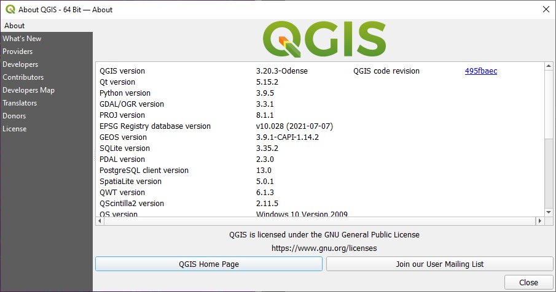Switch to the Providers tab
556x292 pixels.
point(18,52)
